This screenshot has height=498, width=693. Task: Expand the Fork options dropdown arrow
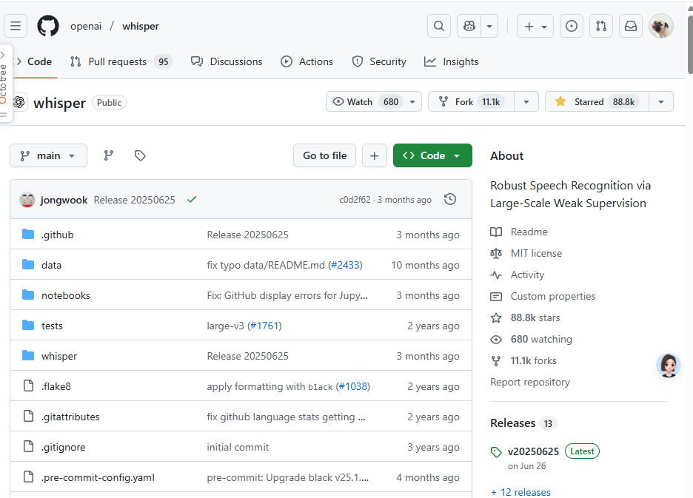click(526, 101)
